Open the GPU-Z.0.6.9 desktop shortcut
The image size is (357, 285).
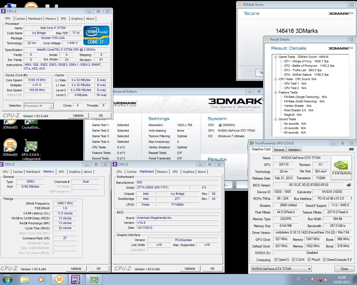coord(31,150)
